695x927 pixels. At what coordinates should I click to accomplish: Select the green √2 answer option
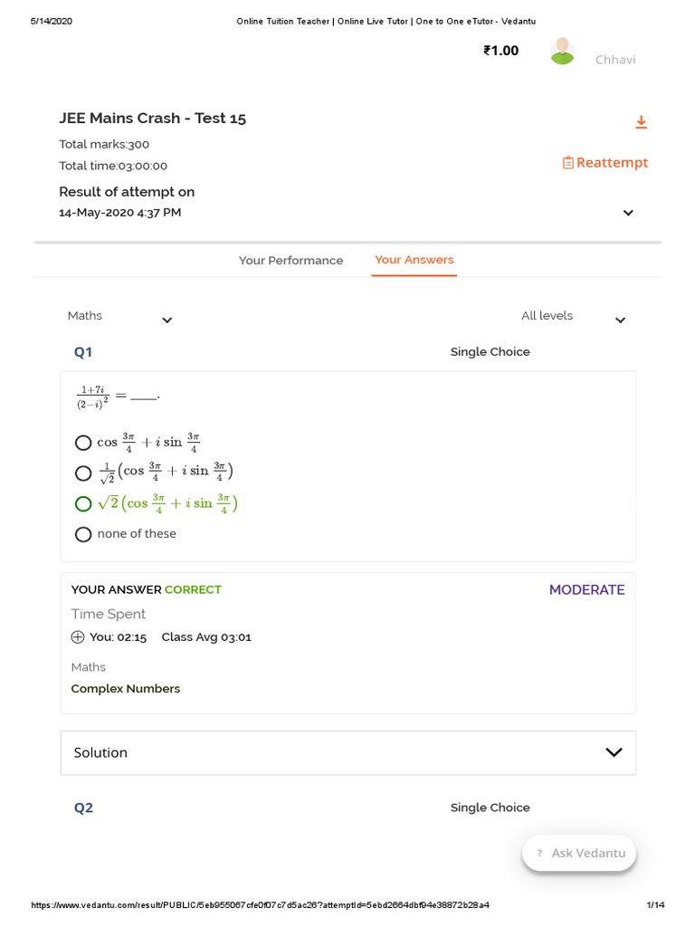pyautogui.click(x=83, y=504)
